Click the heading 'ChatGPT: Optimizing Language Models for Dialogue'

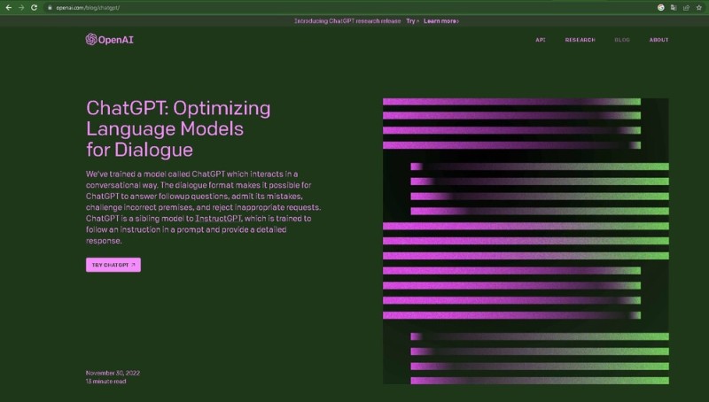(x=178, y=128)
